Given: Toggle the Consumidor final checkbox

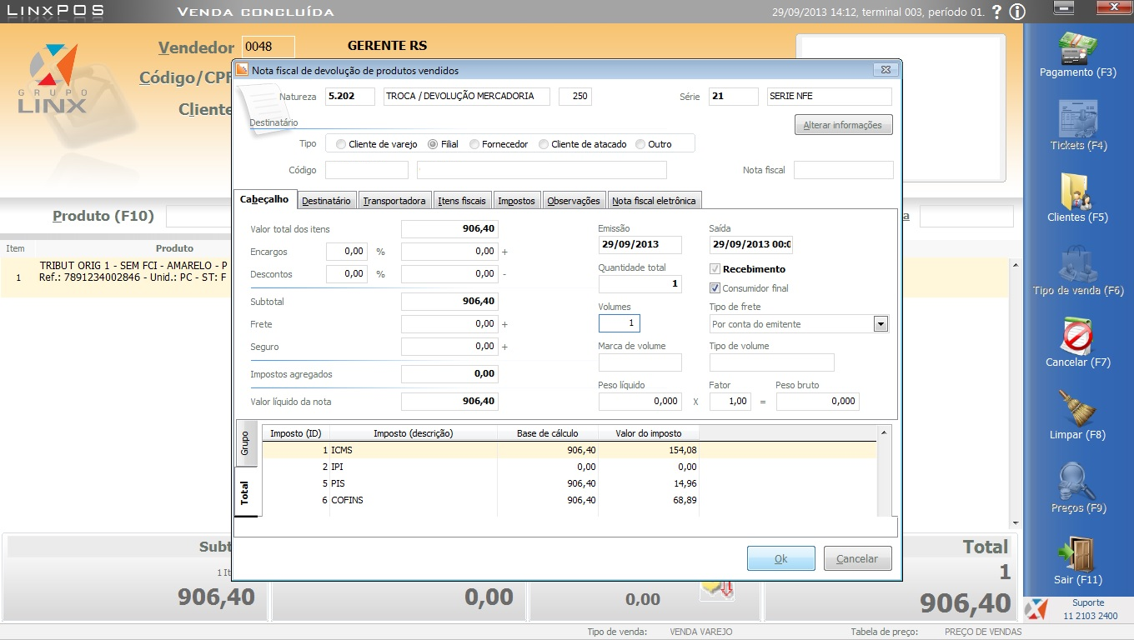Looking at the screenshot, I should coord(715,288).
